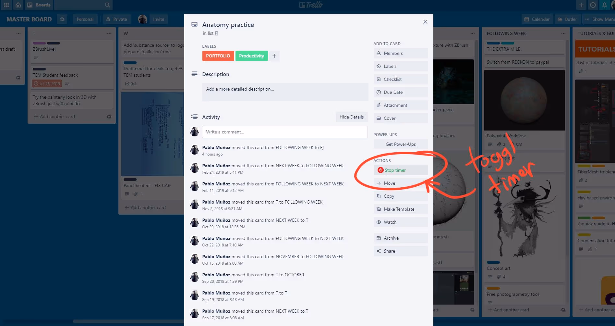615x326 pixels.
Task: Open Members in Add to Card
Action: click(401, 53)
